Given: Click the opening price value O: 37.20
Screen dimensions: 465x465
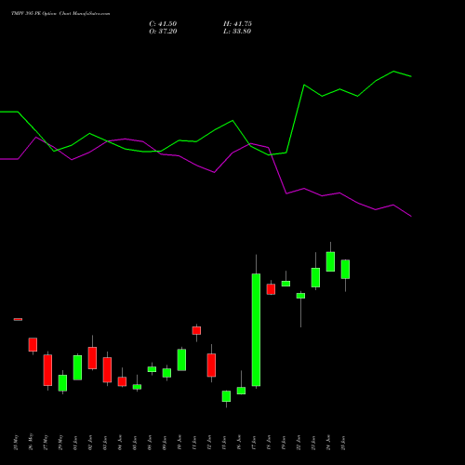Looking at the screenshot, I should (x=163, y=32).
